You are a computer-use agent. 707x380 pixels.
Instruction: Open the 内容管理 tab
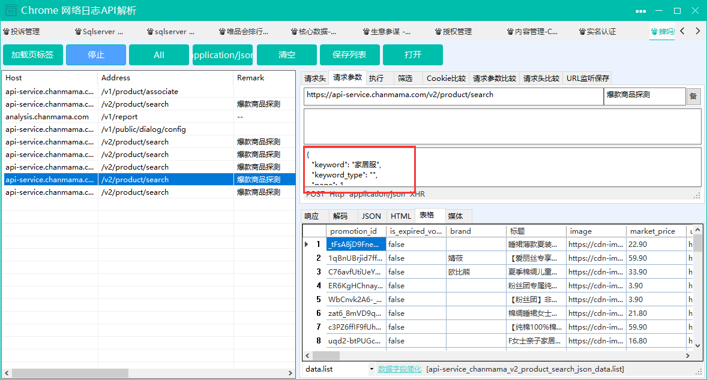(x=532, y=32)
